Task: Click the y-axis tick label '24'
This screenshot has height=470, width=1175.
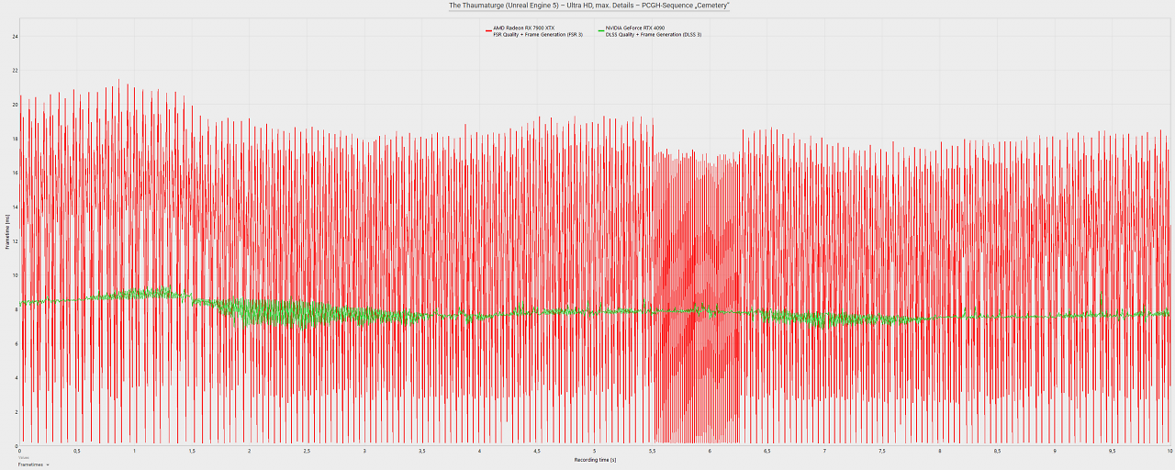Action: point(15,37)
